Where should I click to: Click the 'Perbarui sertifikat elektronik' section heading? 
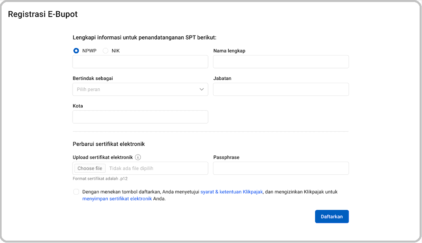coord(109,144)
